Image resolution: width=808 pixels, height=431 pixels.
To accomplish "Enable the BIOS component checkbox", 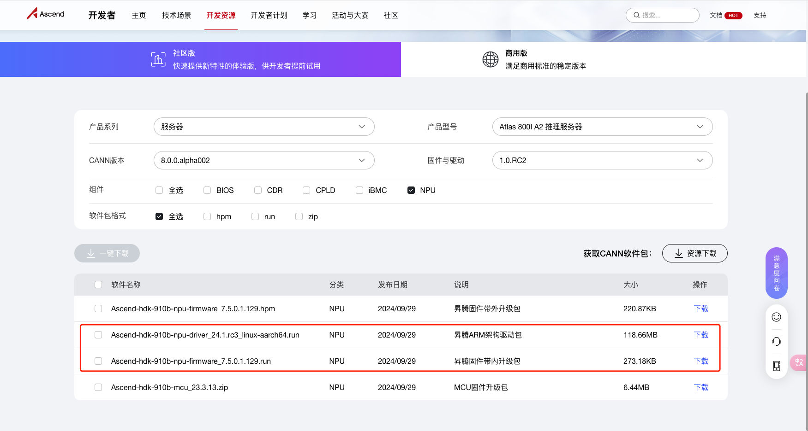I will point(207,190).
